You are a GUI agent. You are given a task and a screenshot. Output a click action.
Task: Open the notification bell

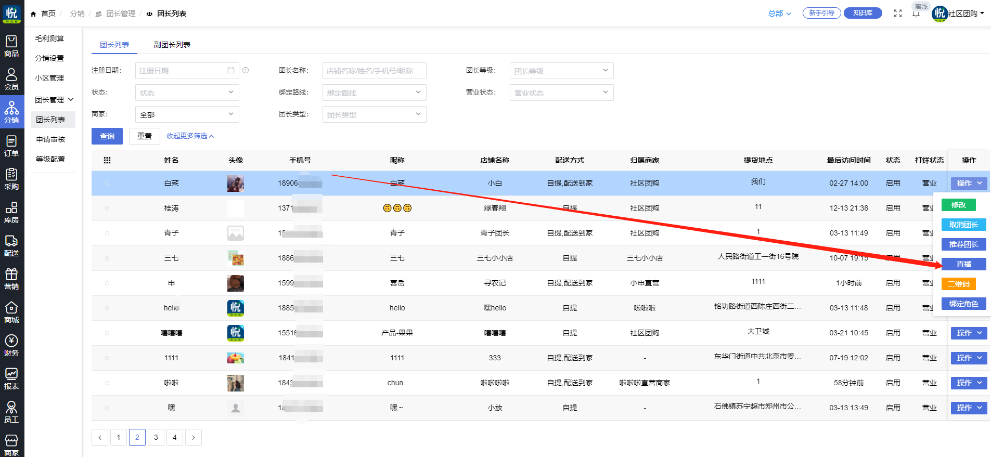[916, 14]
